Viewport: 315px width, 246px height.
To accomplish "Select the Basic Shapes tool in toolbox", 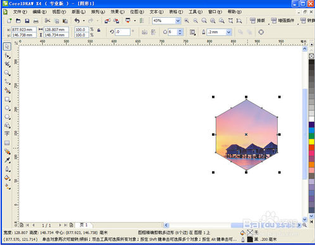I will coord(8,126).
